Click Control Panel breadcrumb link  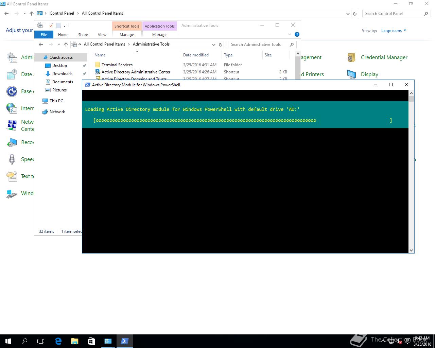[62, 13]
